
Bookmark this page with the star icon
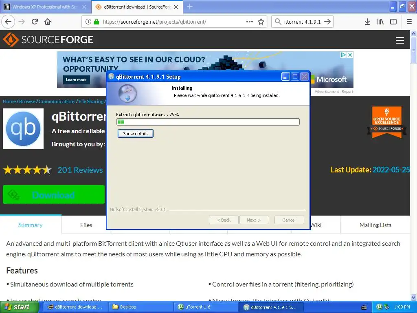(261, 22)
